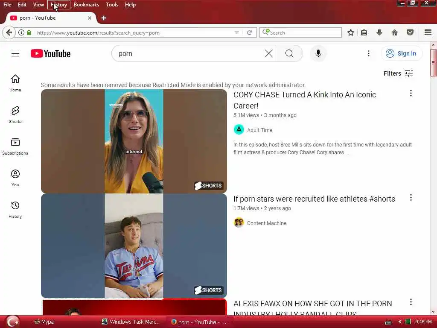
Task: Click the browser Search box
Action: click(300, 32)
